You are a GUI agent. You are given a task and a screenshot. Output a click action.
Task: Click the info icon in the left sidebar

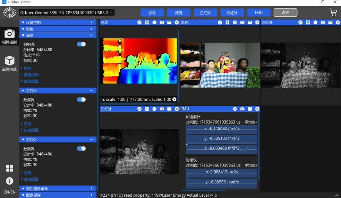pyautogui.click(x=9, y=181)
